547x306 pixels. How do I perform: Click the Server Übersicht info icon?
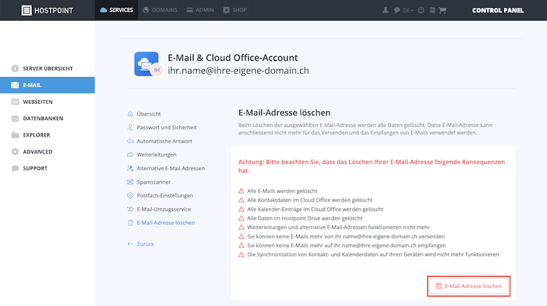pyautogui.click(x=15, y=68)
